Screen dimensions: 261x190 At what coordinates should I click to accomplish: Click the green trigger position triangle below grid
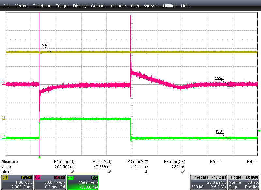click(39, 158)
